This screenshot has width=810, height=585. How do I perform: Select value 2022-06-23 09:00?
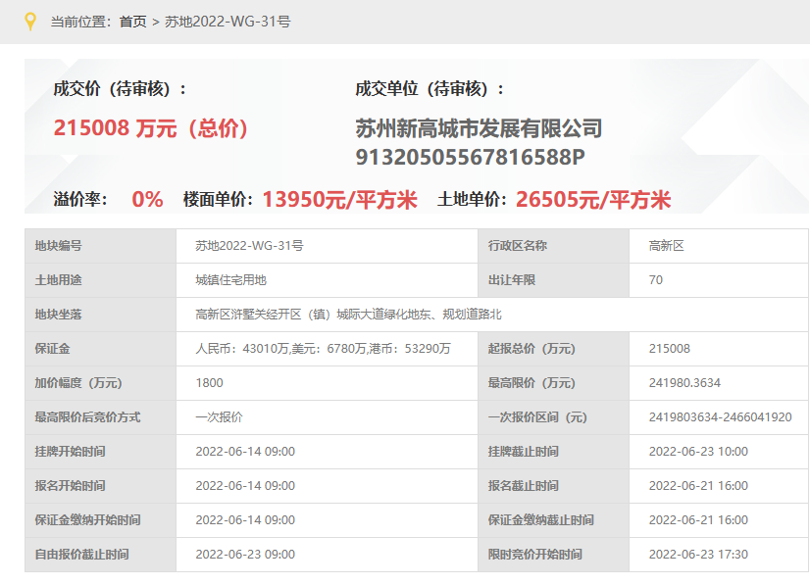pyautogui.click(x=245, y=555)
